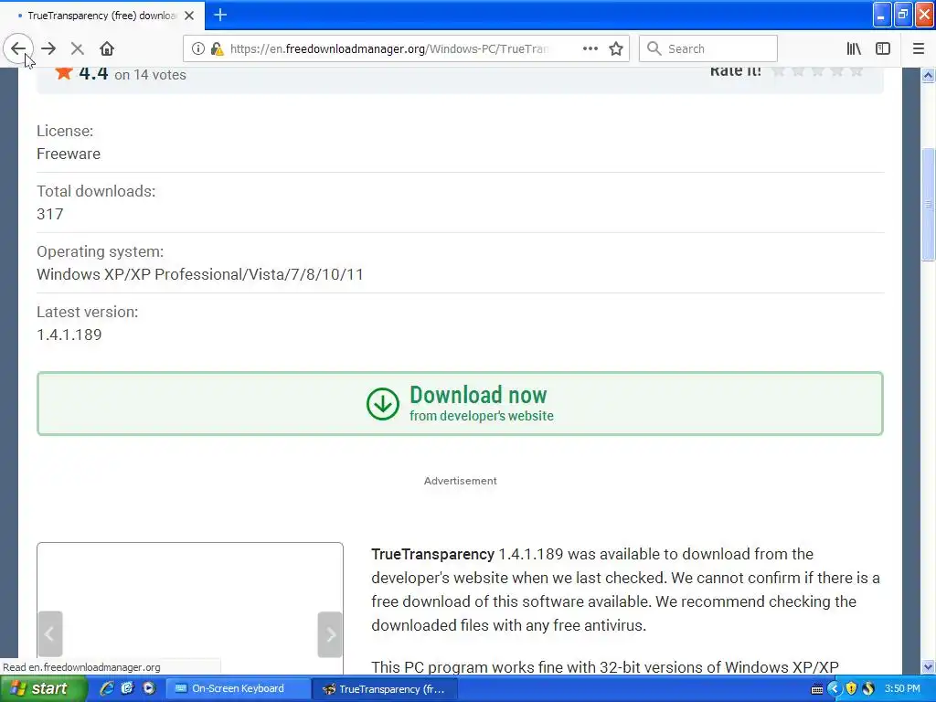
Task: Click the keyboard icon in system tray
Action: 816,689
